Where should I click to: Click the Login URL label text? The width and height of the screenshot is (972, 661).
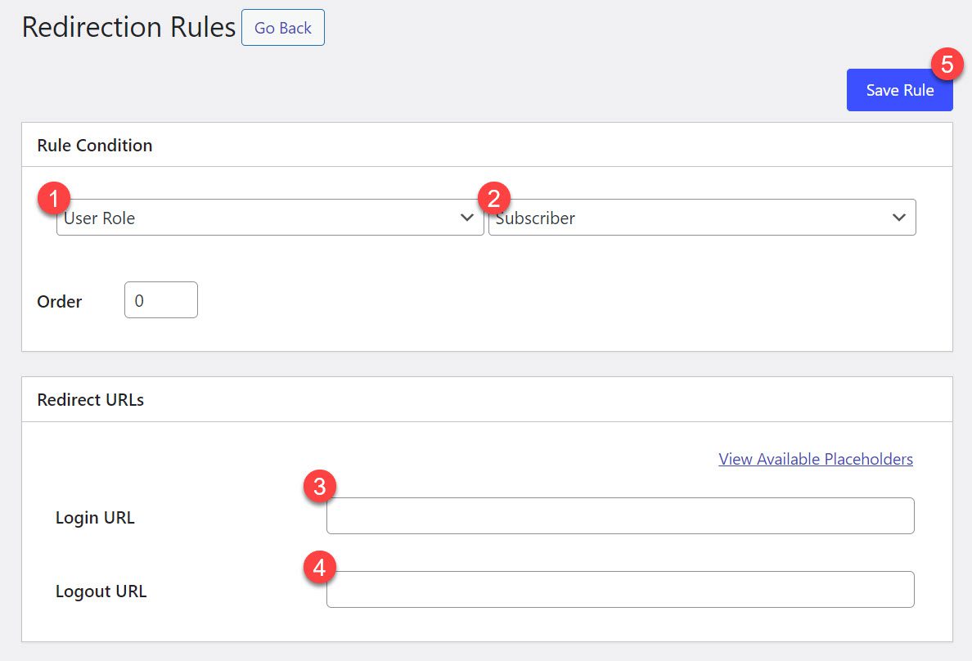click(x=95, y=518)
